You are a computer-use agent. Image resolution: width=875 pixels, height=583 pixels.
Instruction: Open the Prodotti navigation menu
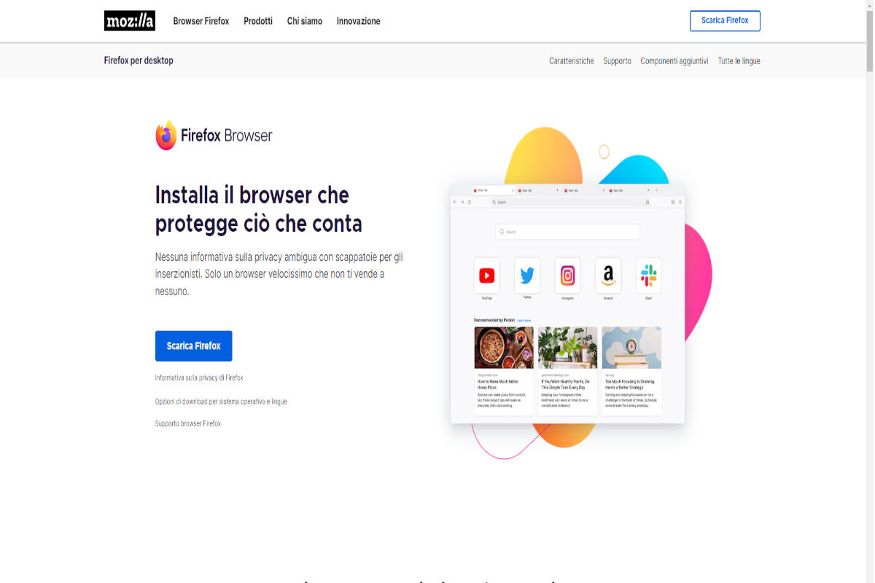(258, 21)
